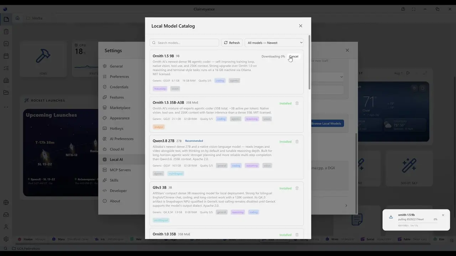Viewport: 456px width, 256px height.
Task: Cancel the Ornith 1.5 9B download
Action: pos(294,57)
